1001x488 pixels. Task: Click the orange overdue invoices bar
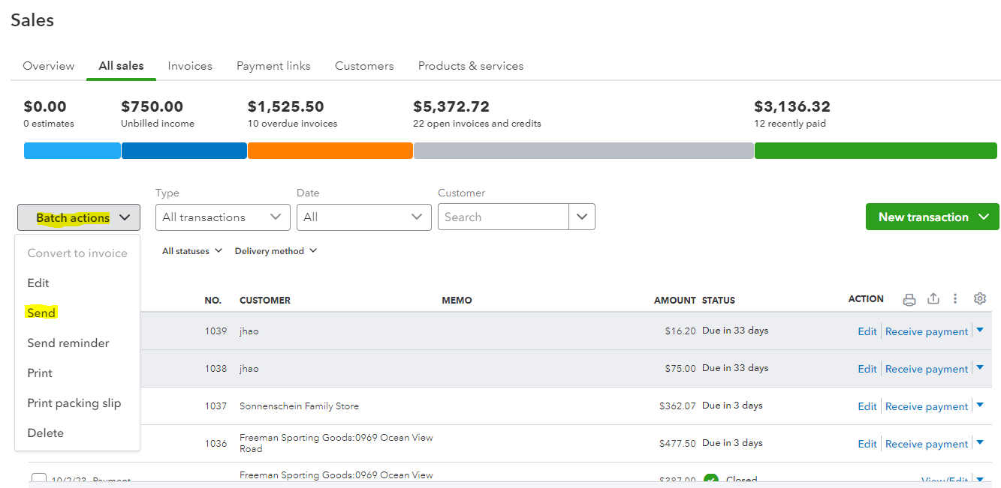[x=330, y=151]
